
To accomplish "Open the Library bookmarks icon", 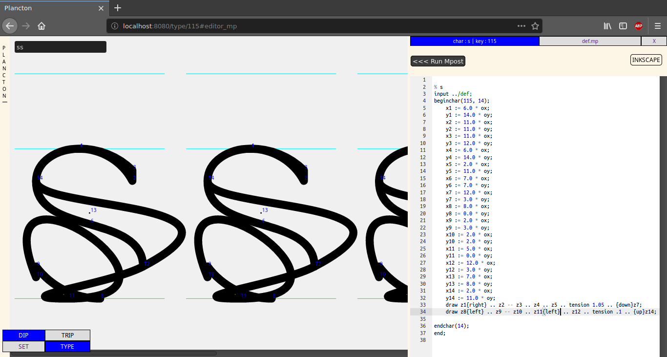I will 607,26.
